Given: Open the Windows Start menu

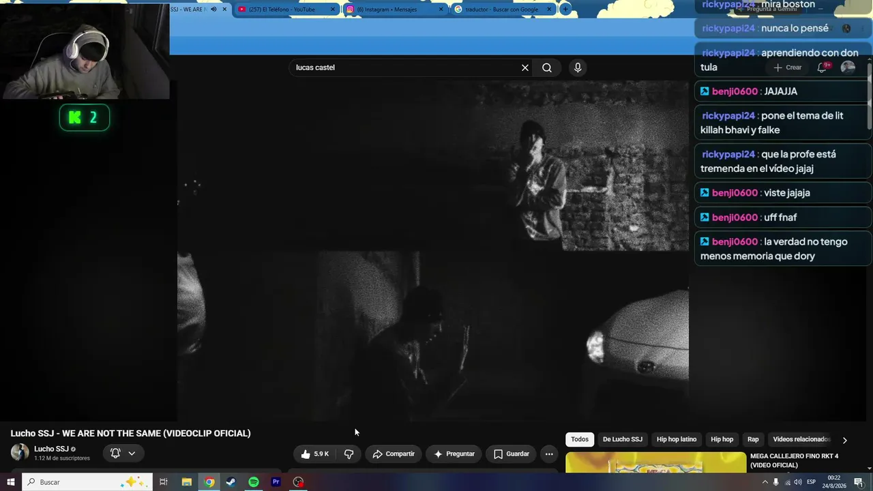Looking at the screenshot, I should (10, 482).
